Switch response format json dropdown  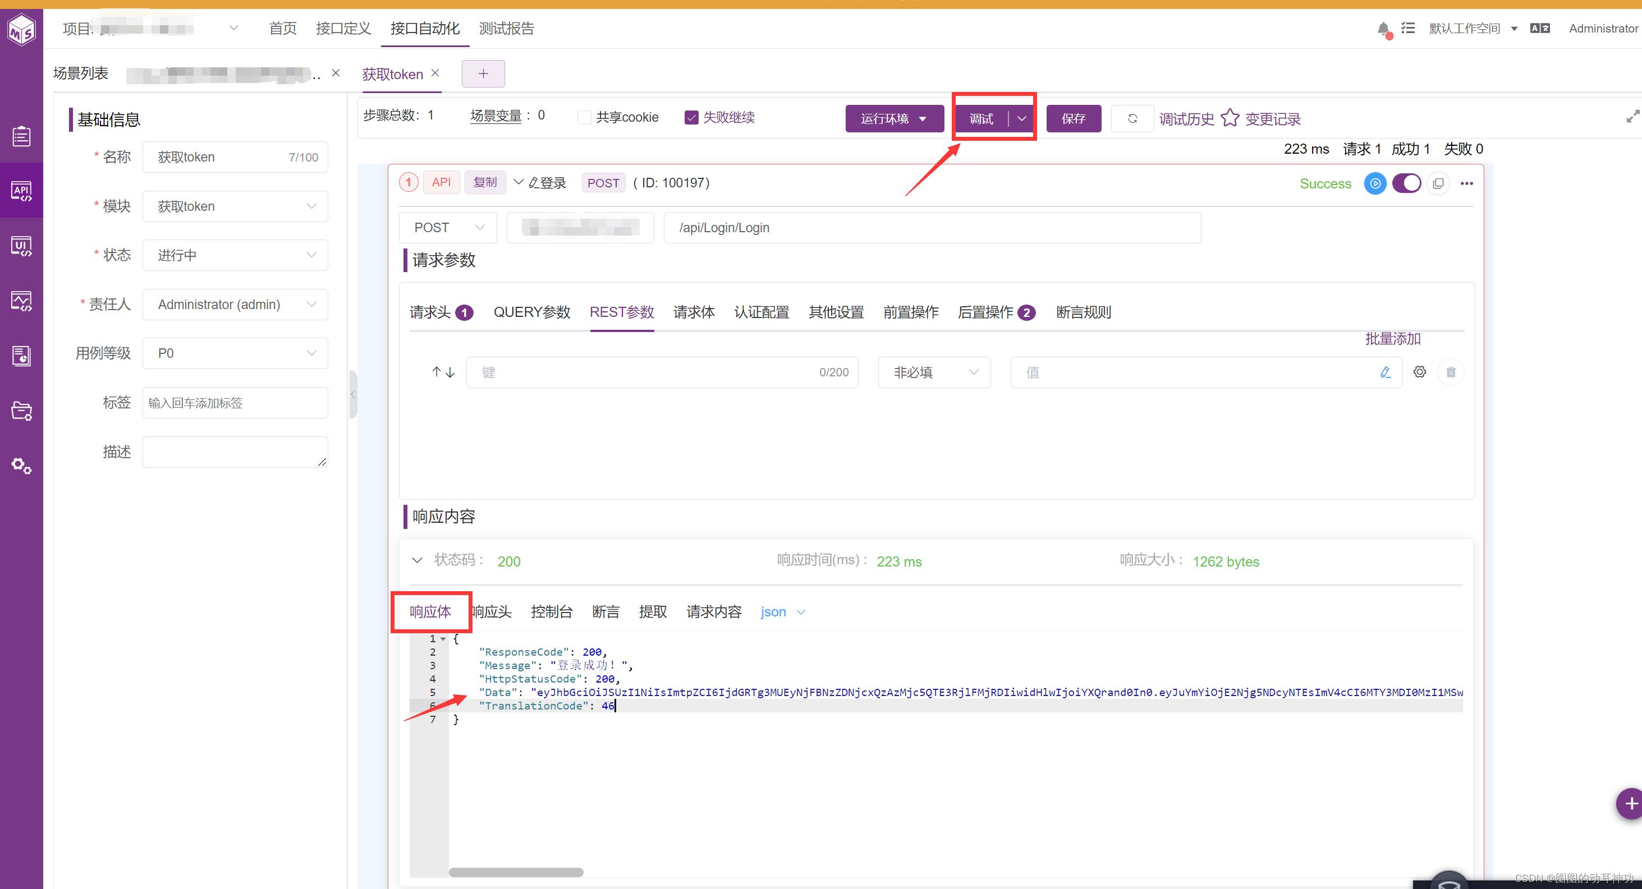tap(783, 612)
